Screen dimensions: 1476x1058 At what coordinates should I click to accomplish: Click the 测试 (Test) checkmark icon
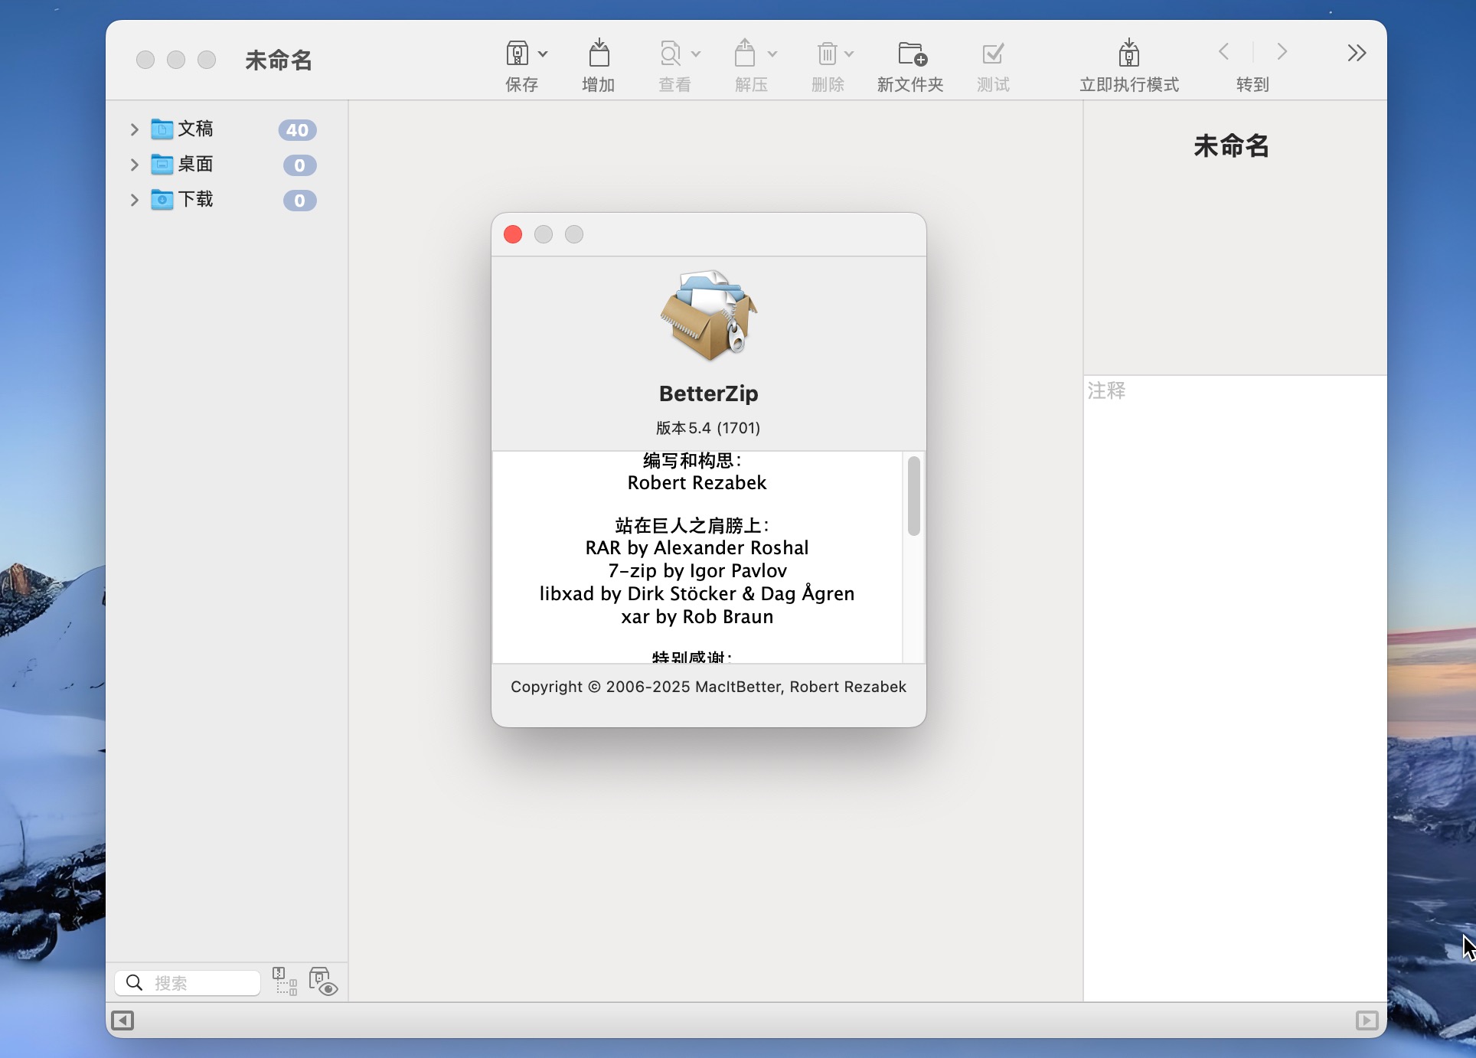[x=993, y=54]
